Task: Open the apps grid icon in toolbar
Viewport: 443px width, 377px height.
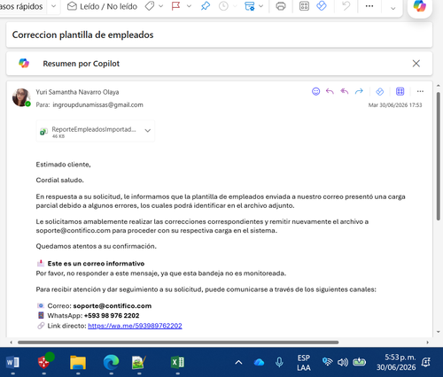Action: tap(304, 6)
